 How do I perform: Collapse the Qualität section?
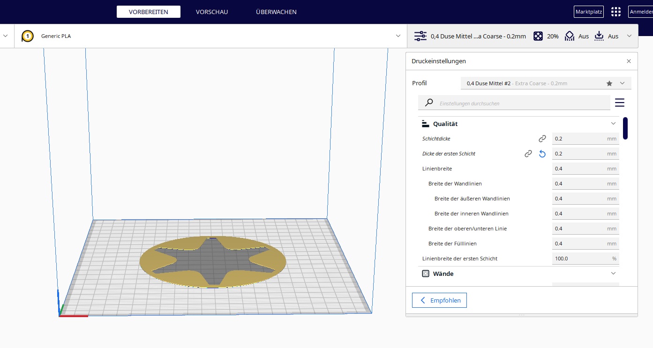(x=613, y=124)
